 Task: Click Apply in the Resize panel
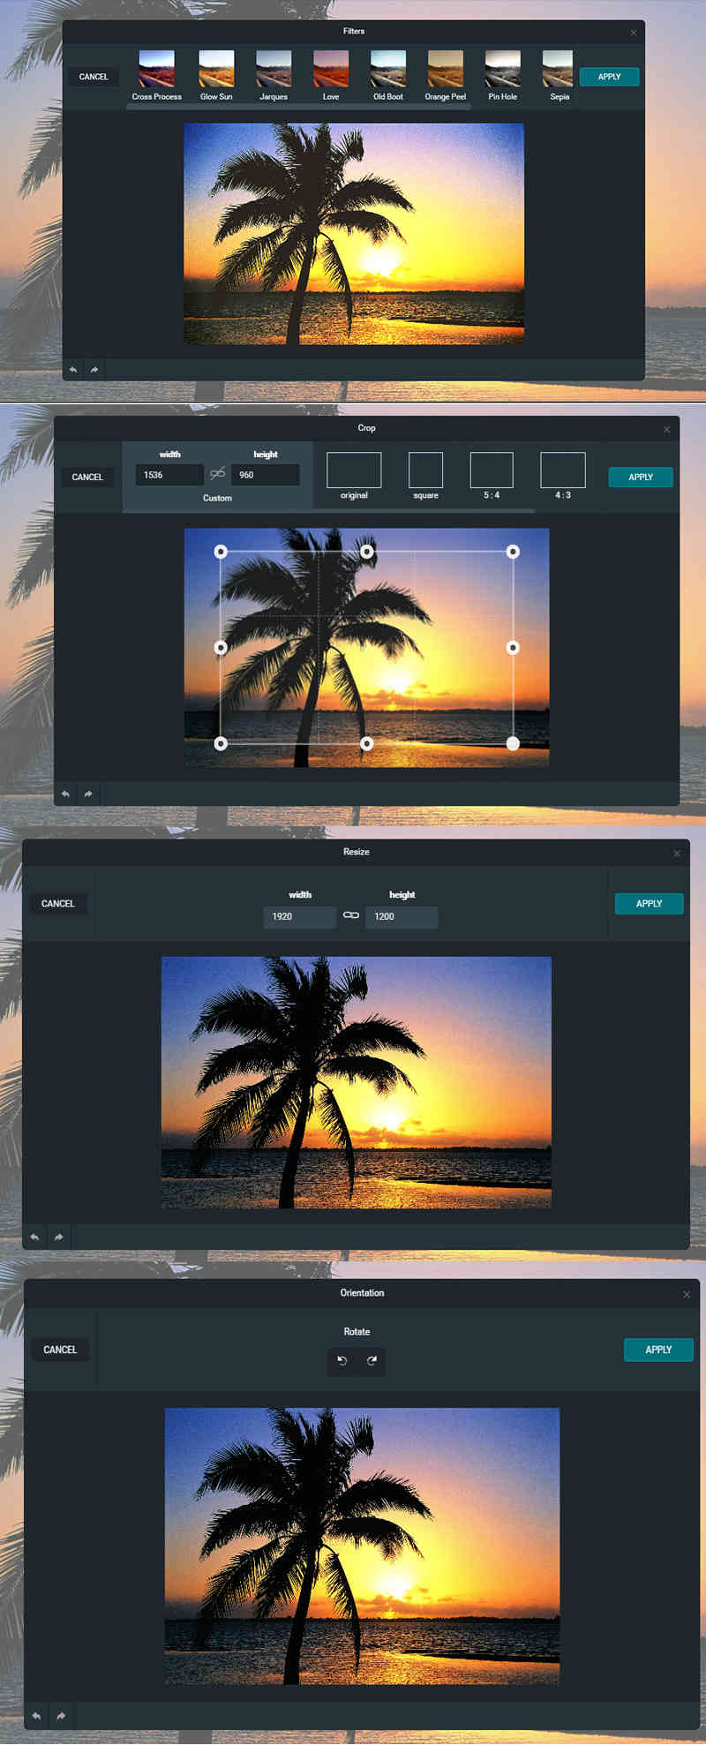pyautogui.click(x=649, y=904)
